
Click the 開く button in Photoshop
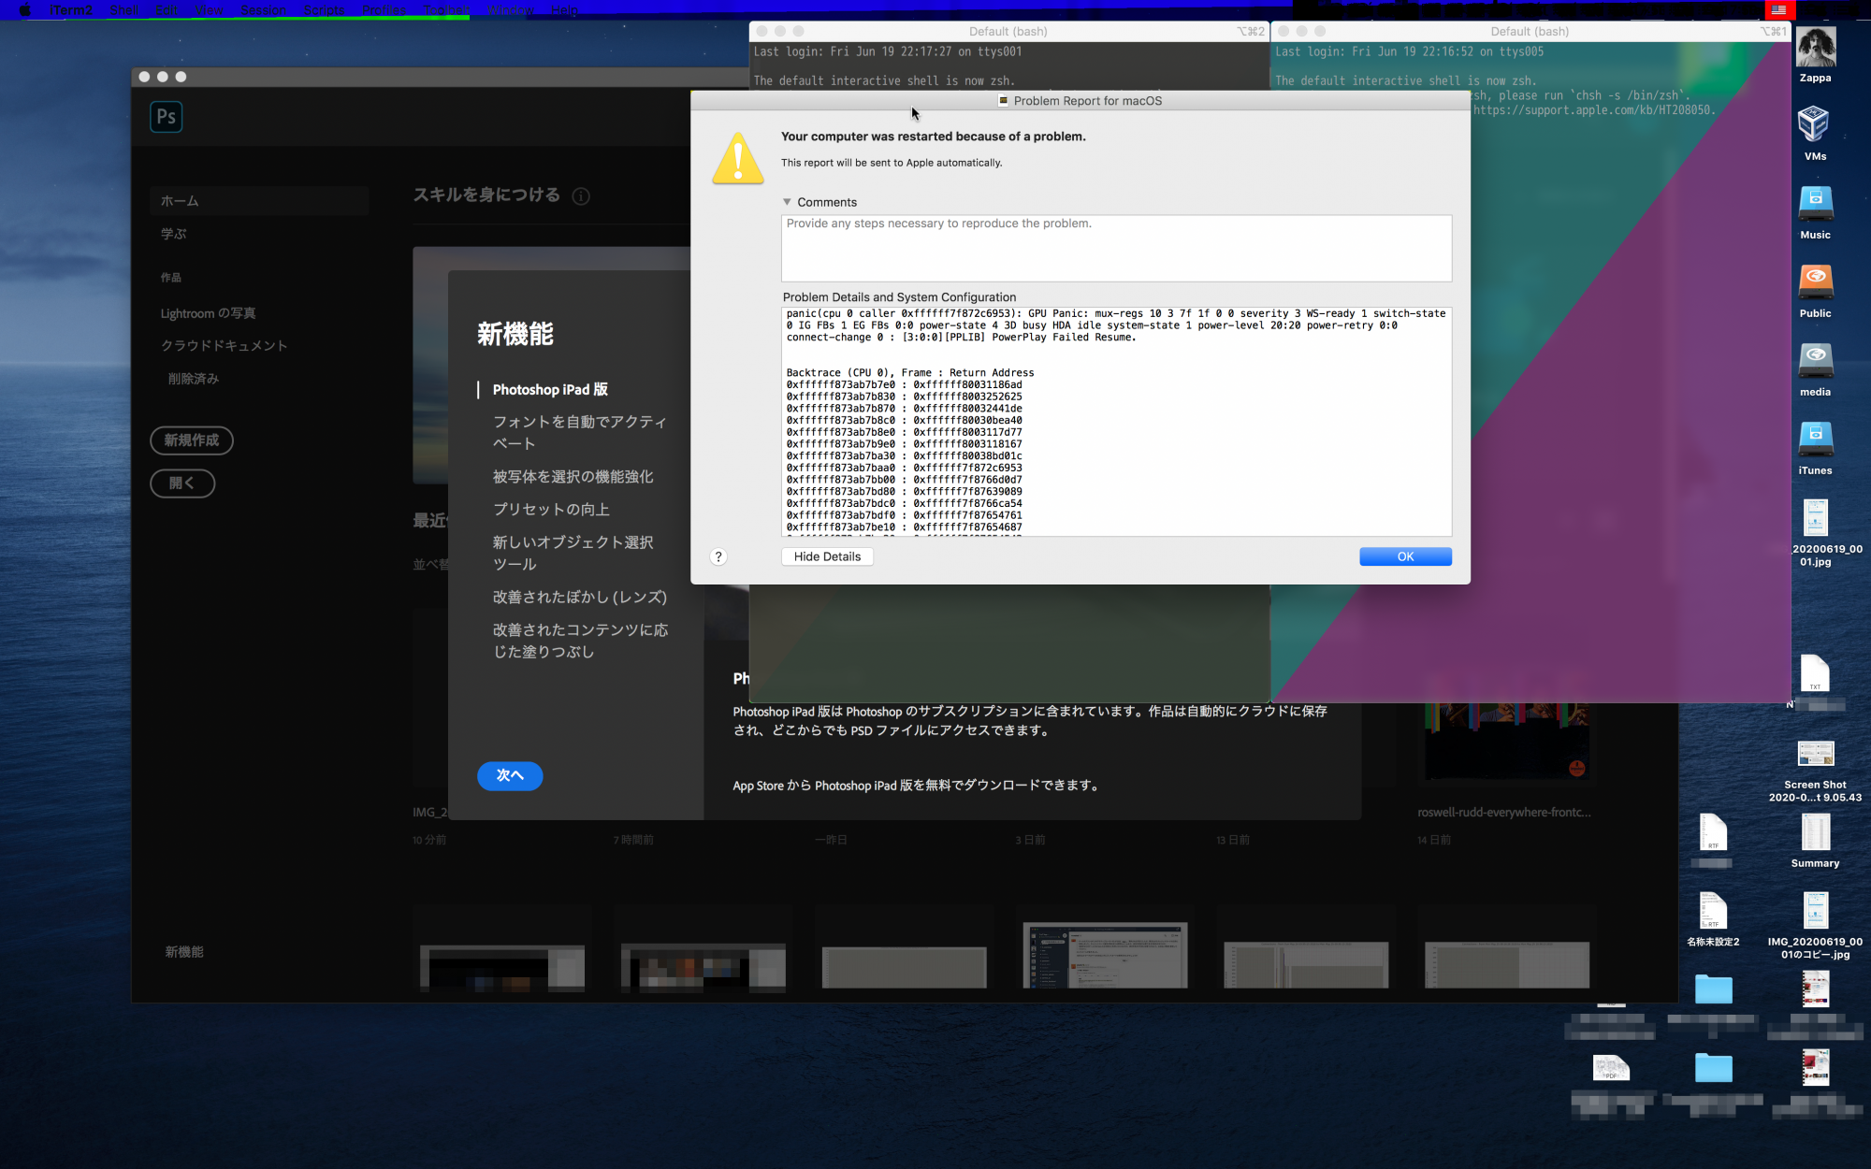coord(182,483)
